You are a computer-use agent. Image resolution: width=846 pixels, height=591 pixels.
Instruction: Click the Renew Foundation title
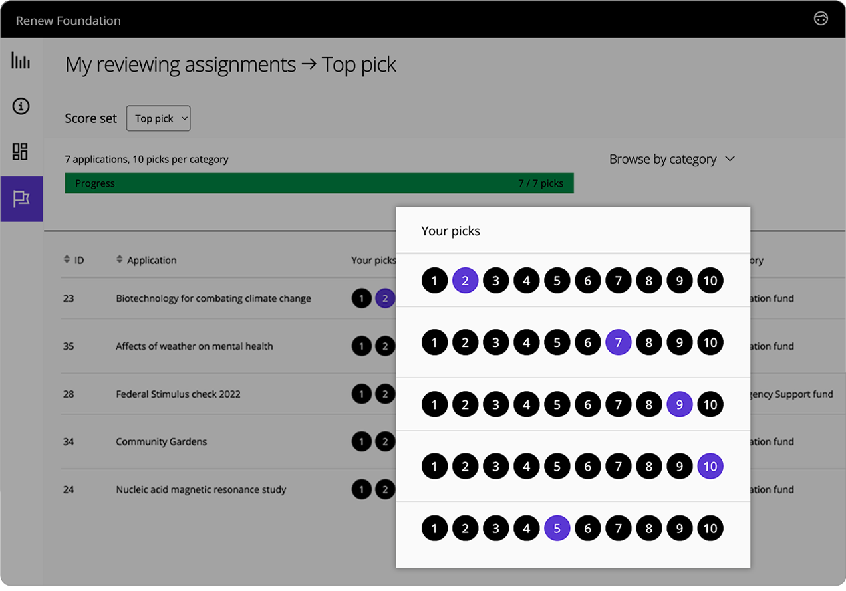click(x=69, y=21)
